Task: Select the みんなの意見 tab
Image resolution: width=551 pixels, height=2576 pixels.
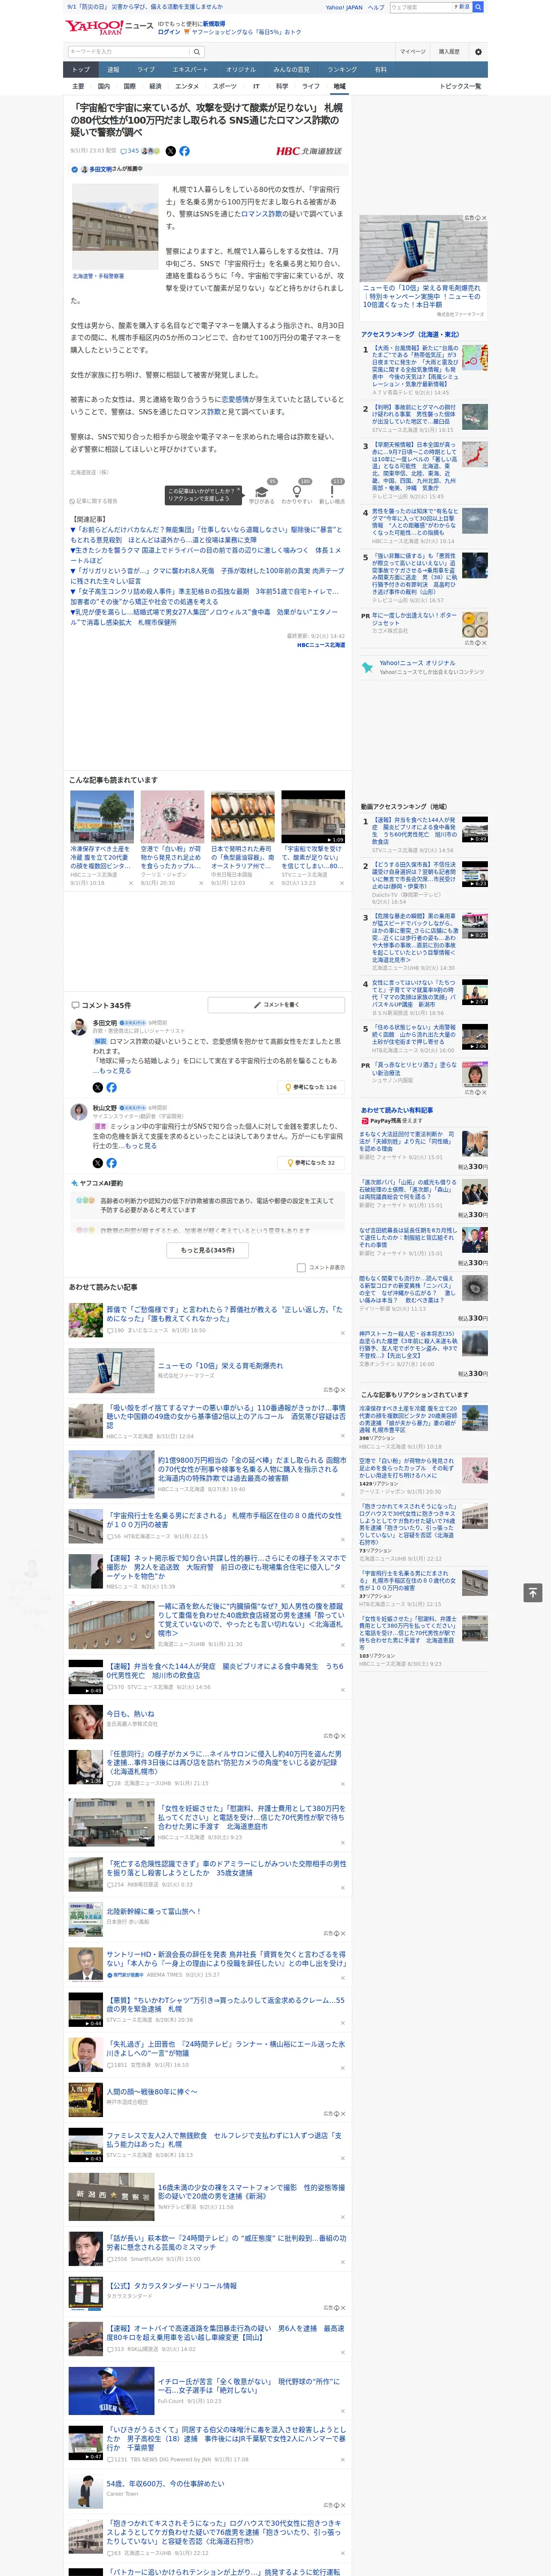Action: [291, 70]
